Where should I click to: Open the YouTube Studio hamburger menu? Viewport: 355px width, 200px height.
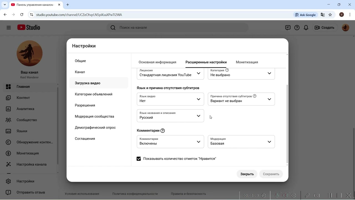coord(9,27)
